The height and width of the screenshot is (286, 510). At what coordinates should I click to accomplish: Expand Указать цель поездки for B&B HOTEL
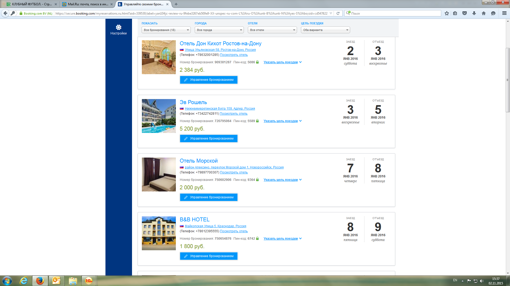(x=283, y=239)
